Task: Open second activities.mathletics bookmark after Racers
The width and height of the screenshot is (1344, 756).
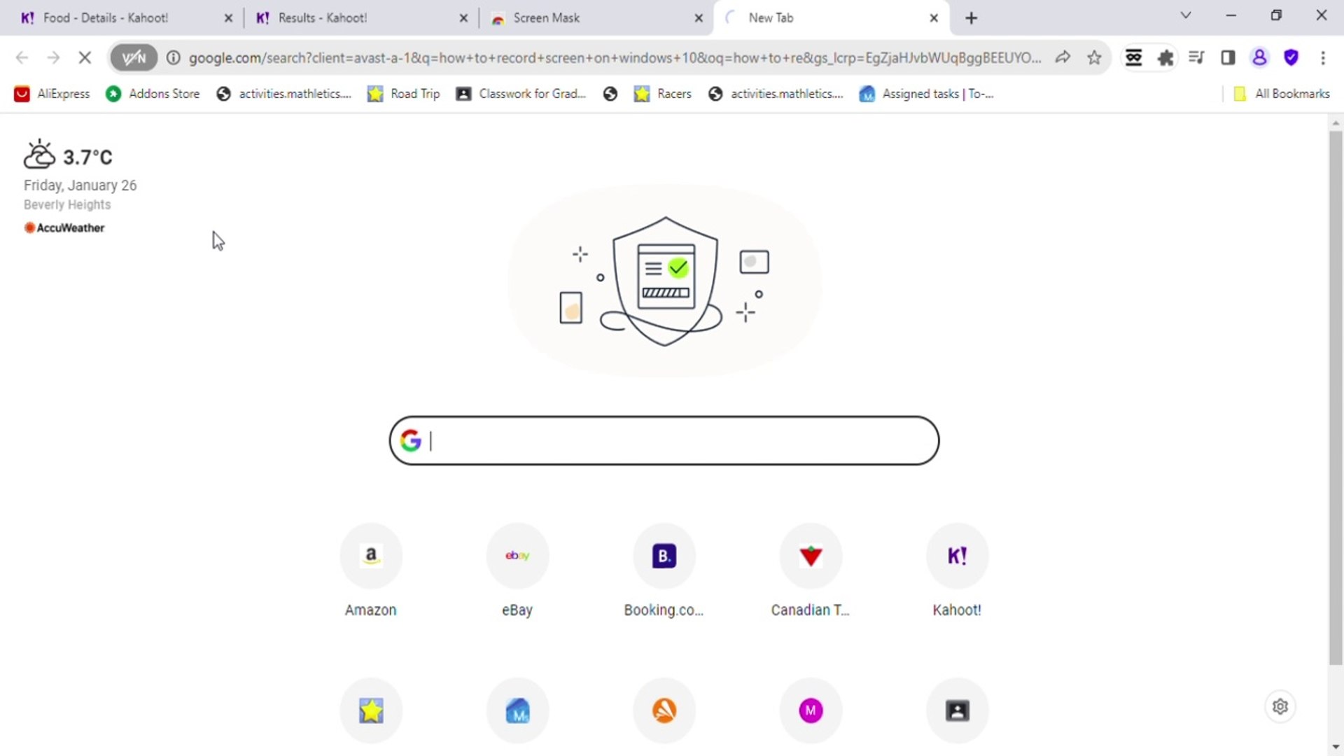Action: pos(776,94)
